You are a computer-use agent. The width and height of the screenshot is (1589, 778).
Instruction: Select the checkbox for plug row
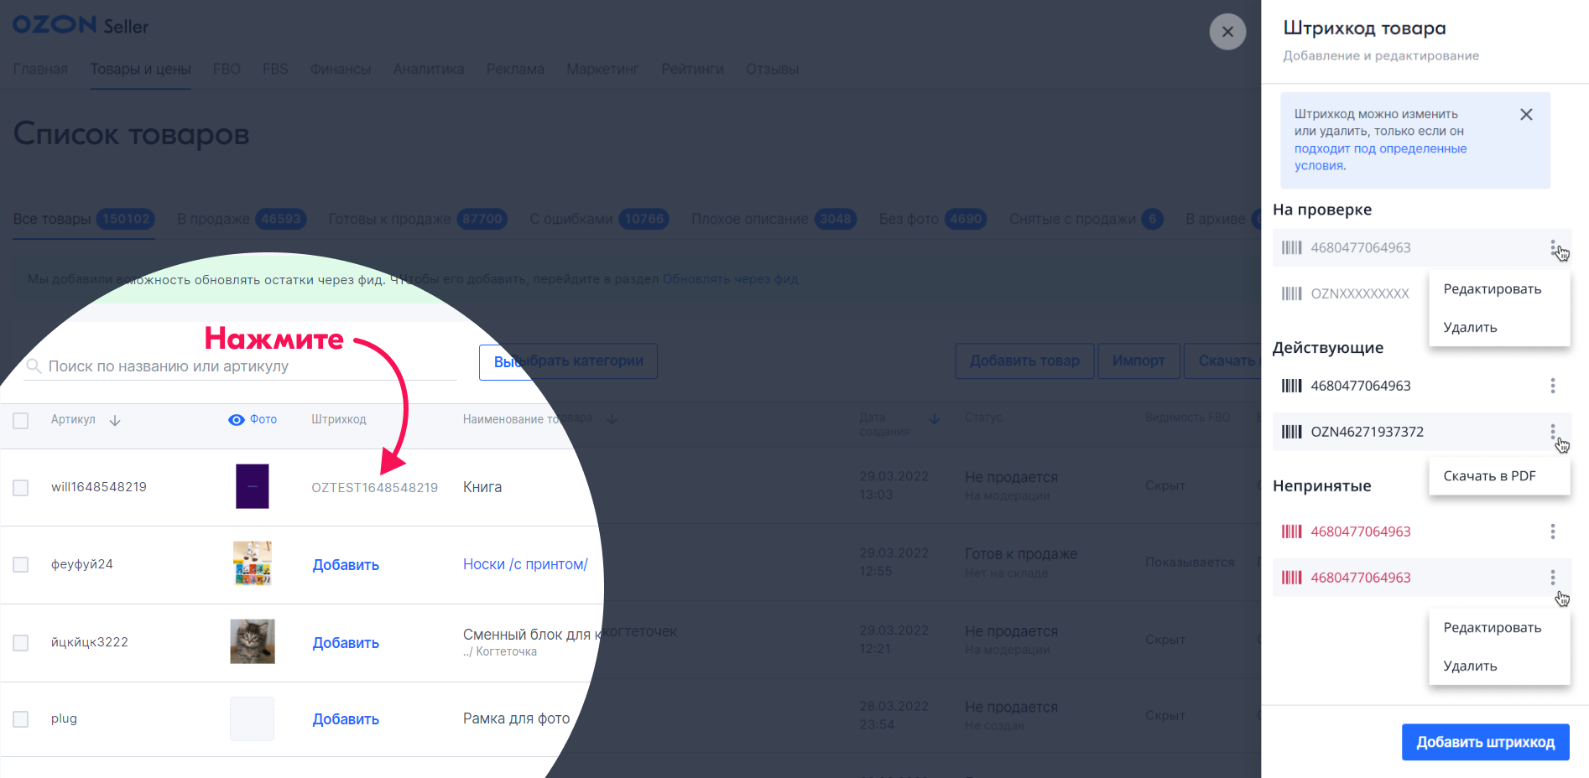click(21, 719)
